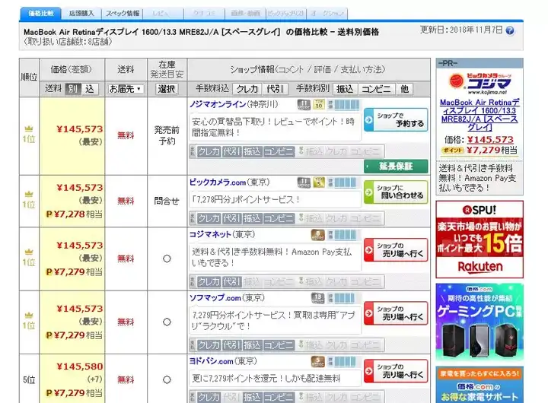
Task: Toggle the コンビニ fee-excluded filter
Action: 376,89
